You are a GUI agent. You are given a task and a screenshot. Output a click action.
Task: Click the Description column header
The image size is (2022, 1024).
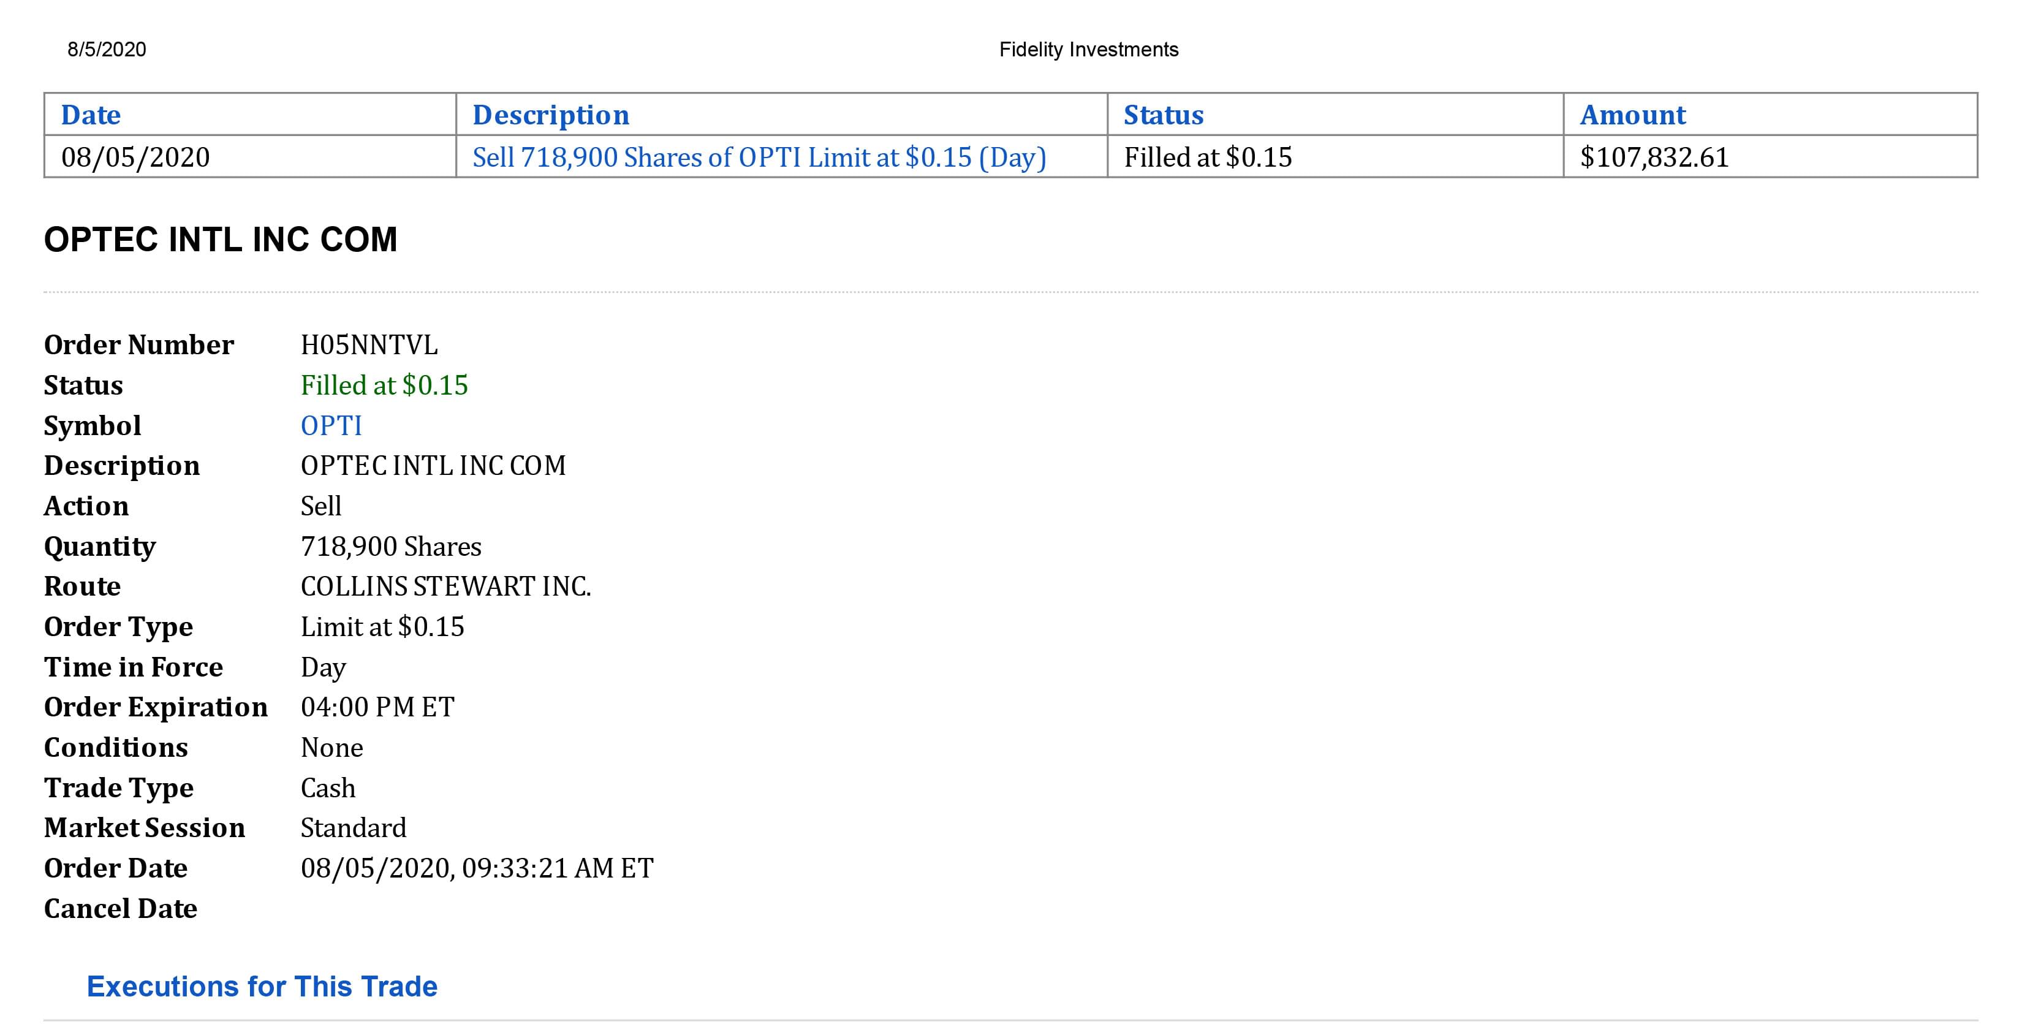pos(550,115)
